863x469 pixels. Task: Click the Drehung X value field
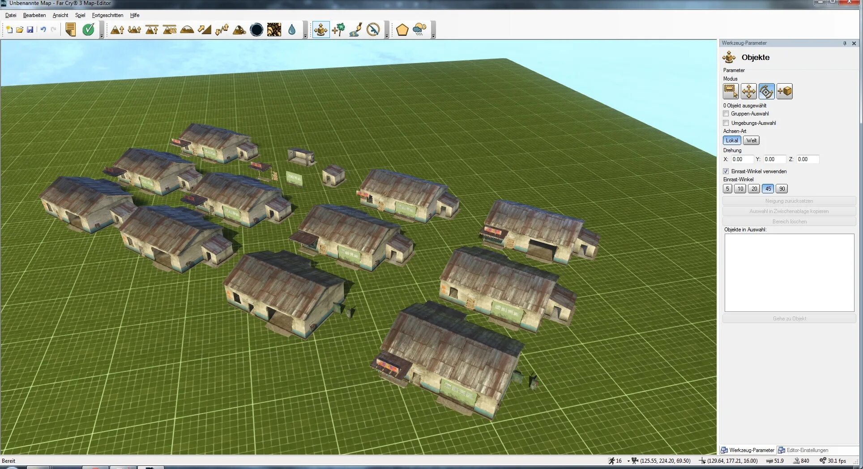click(742, 159)
